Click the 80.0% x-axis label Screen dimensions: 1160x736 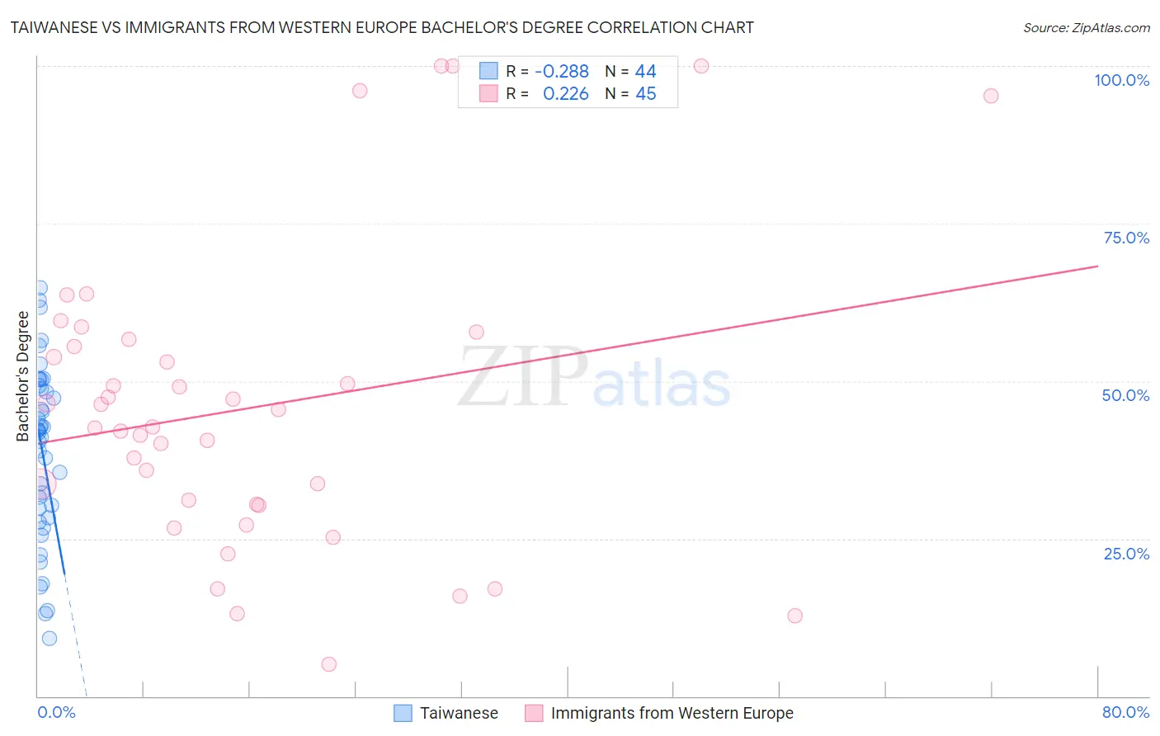[1125, 712]
